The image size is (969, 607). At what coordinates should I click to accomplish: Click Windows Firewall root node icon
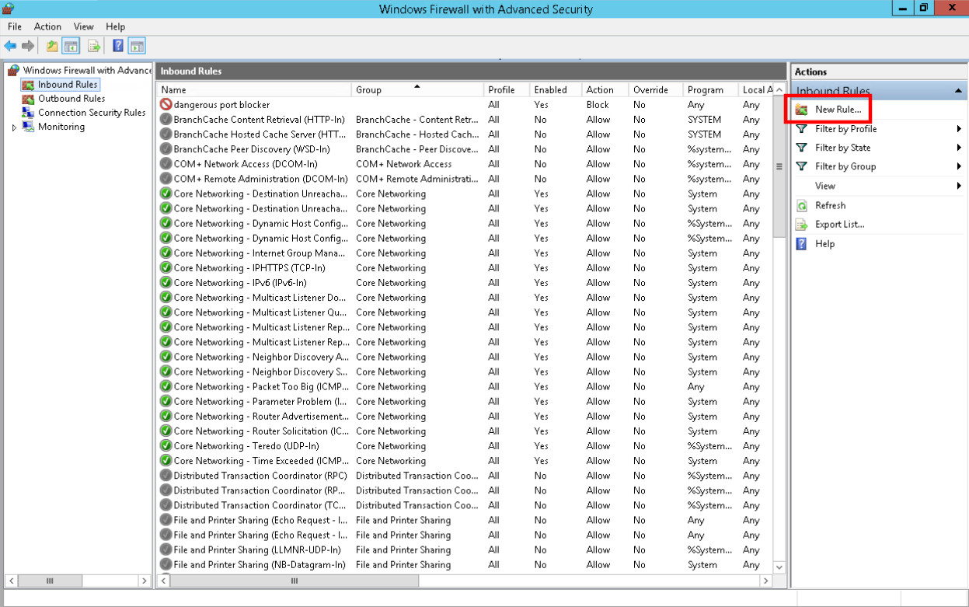(x=13, y=70)
